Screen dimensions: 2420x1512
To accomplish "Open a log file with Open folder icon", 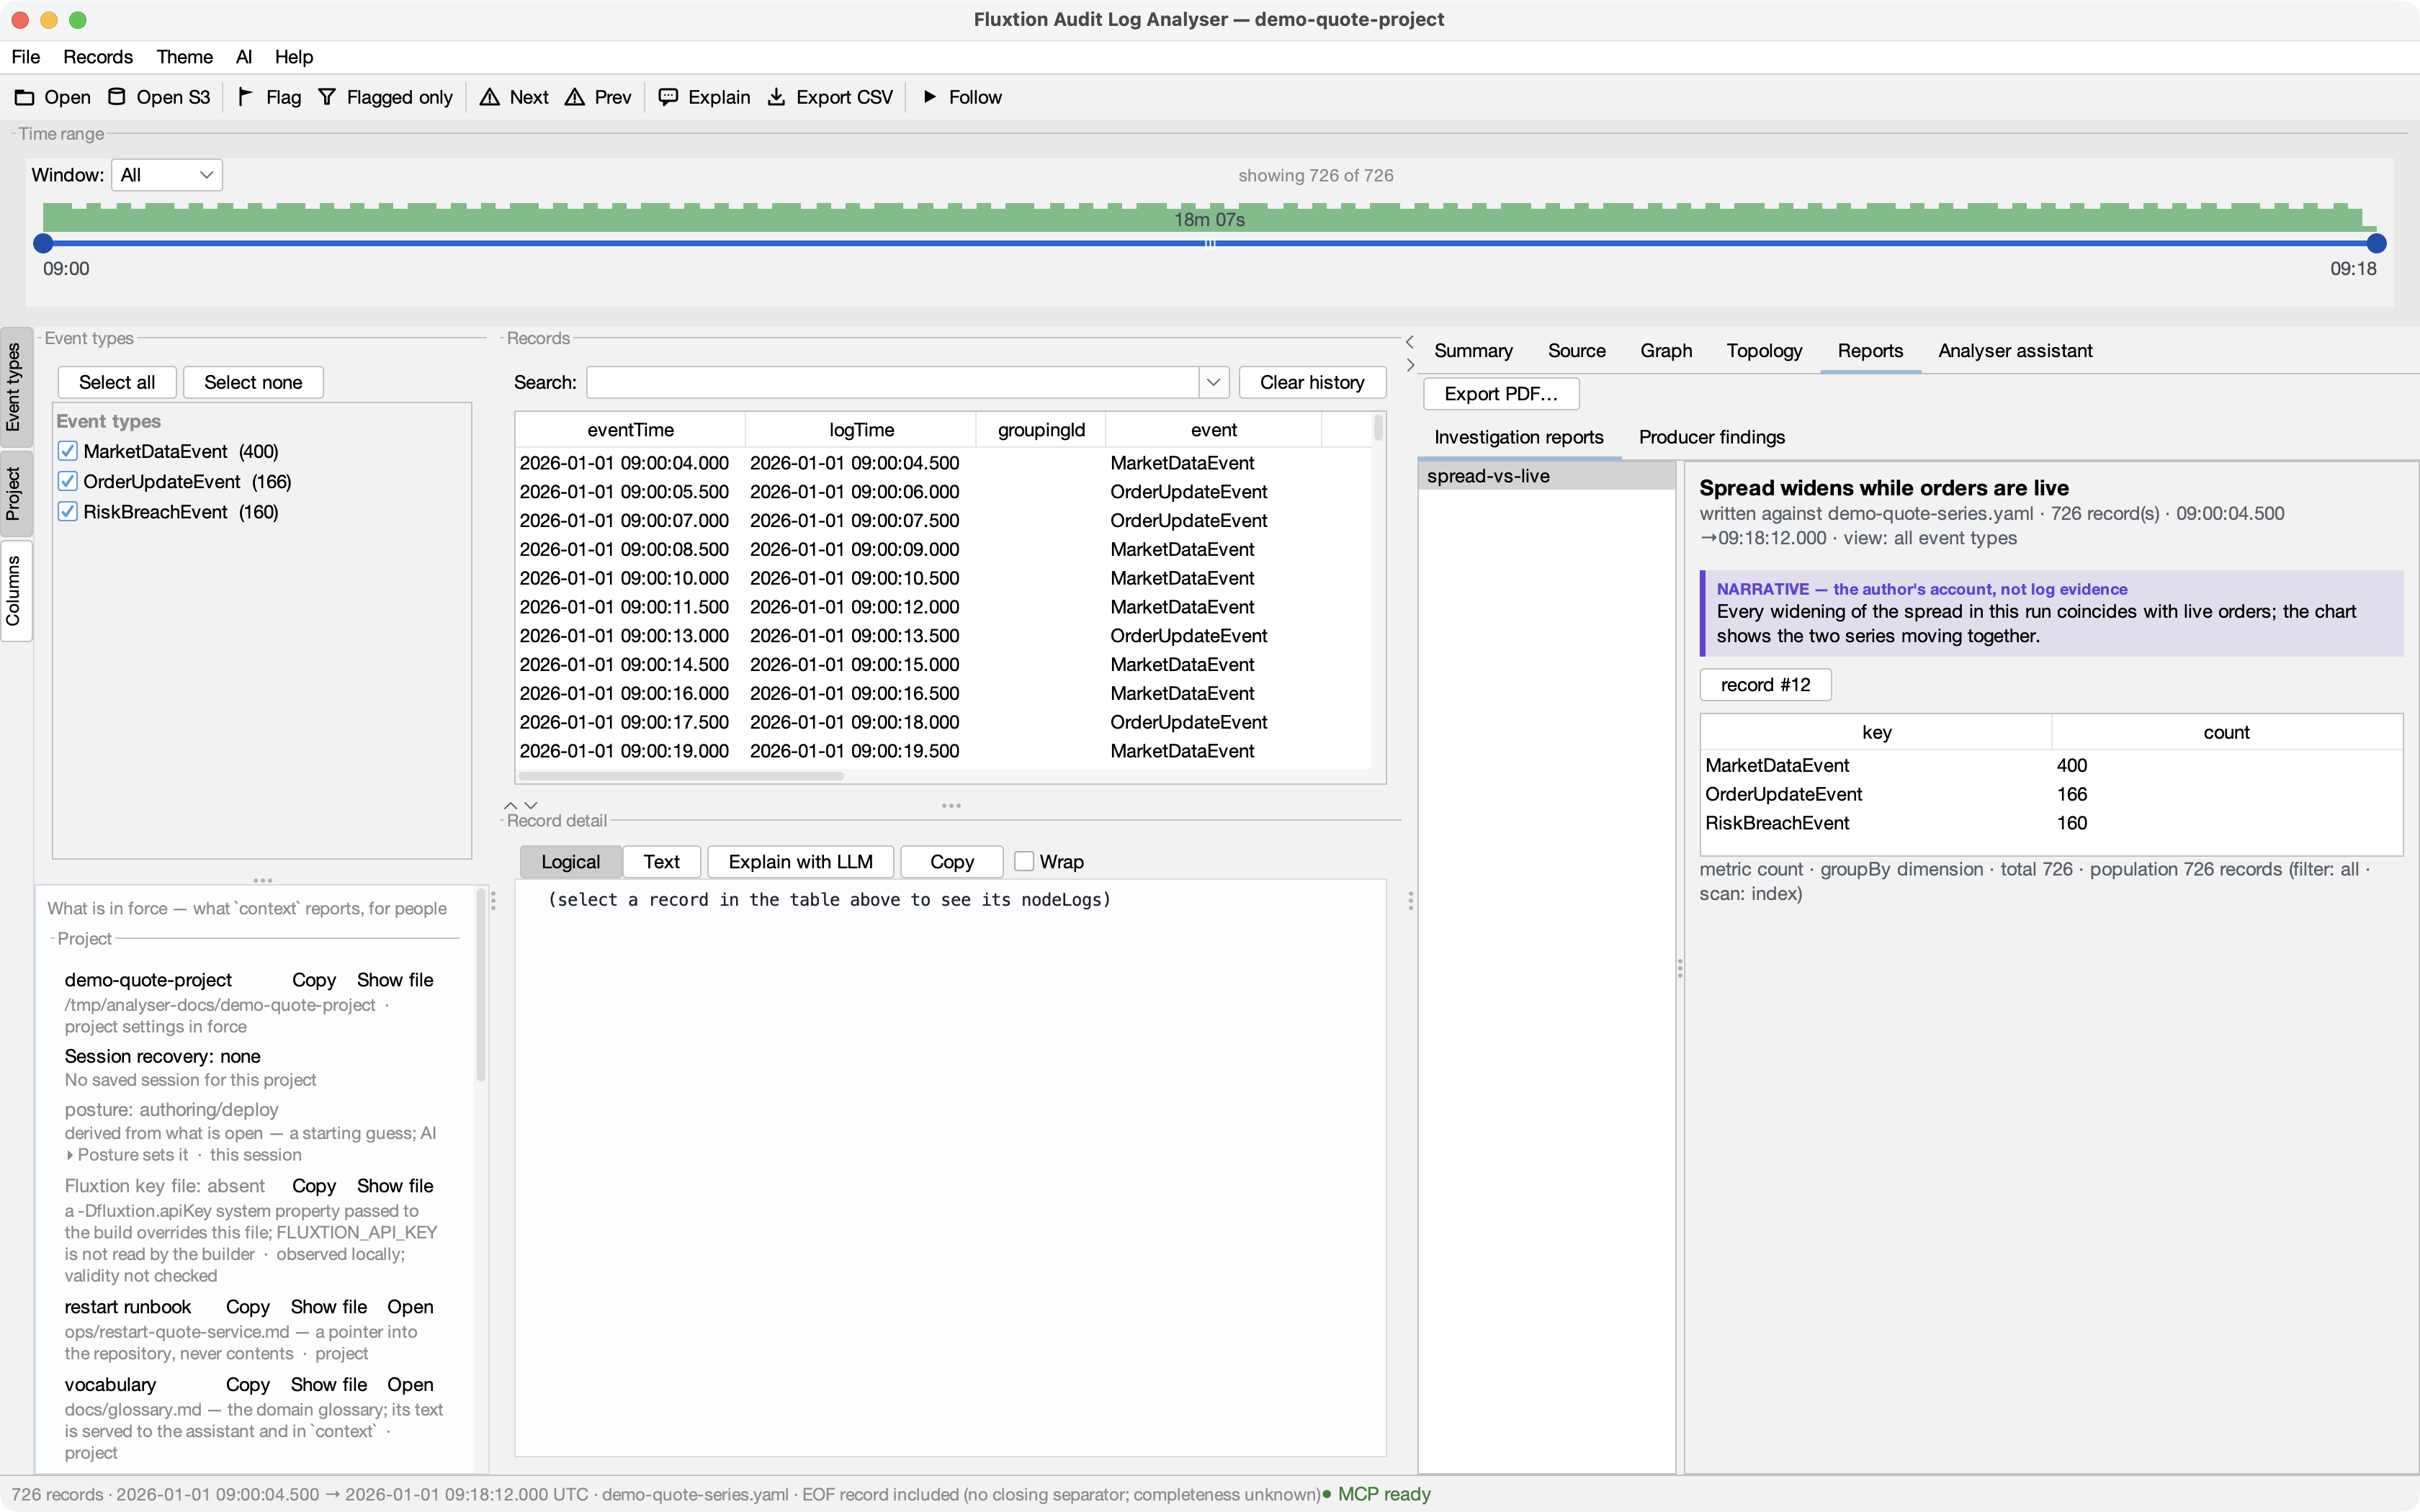I will (x=25, y=97).
